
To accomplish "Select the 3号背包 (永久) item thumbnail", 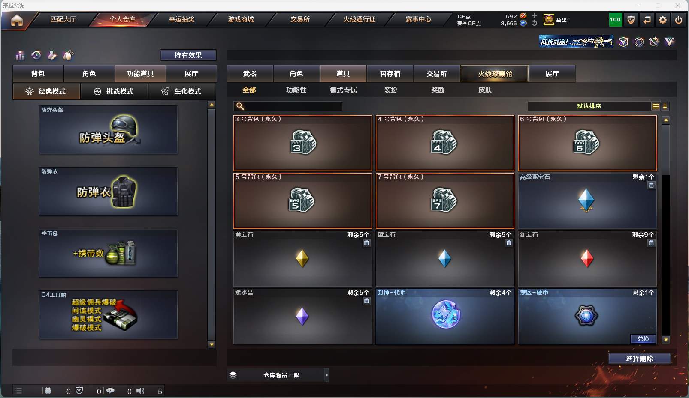I will 302,143.
